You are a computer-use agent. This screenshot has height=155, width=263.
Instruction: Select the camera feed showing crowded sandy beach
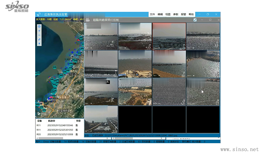click(135, 64)
